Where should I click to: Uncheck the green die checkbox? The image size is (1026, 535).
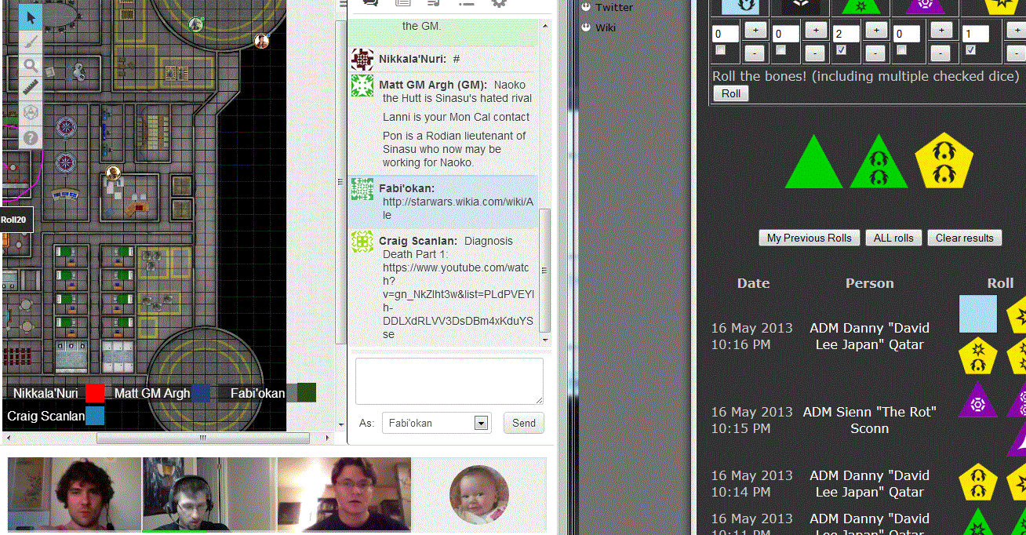click(841, 50)
